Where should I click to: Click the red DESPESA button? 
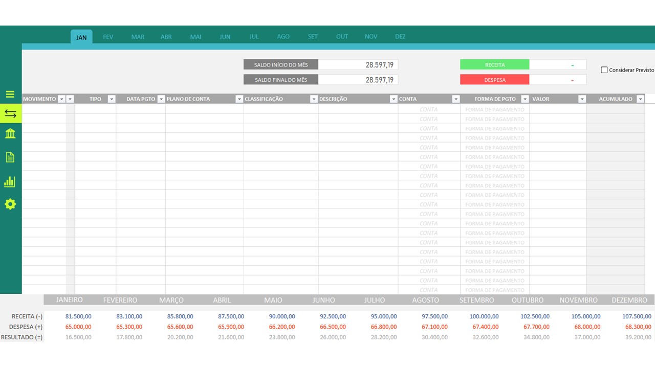(494, 80)
